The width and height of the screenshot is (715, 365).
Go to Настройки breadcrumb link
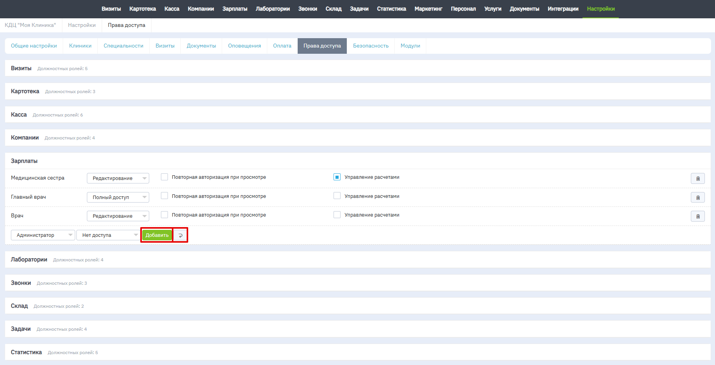tap(82, 25)
